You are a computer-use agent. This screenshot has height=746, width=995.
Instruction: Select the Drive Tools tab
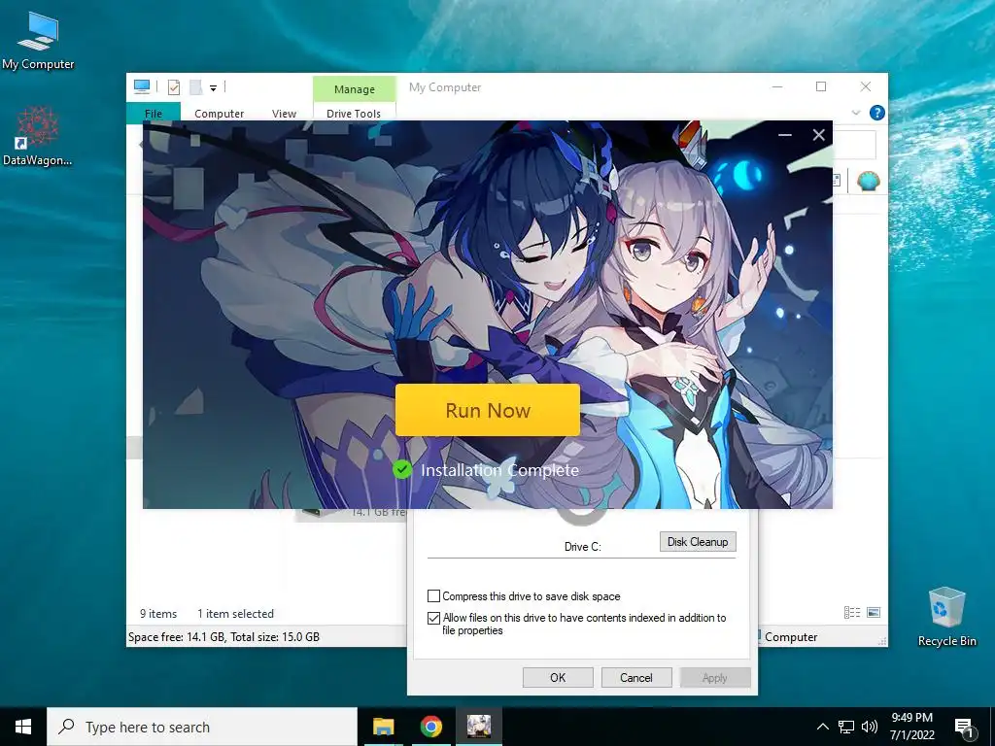click(x=354, y=113)
